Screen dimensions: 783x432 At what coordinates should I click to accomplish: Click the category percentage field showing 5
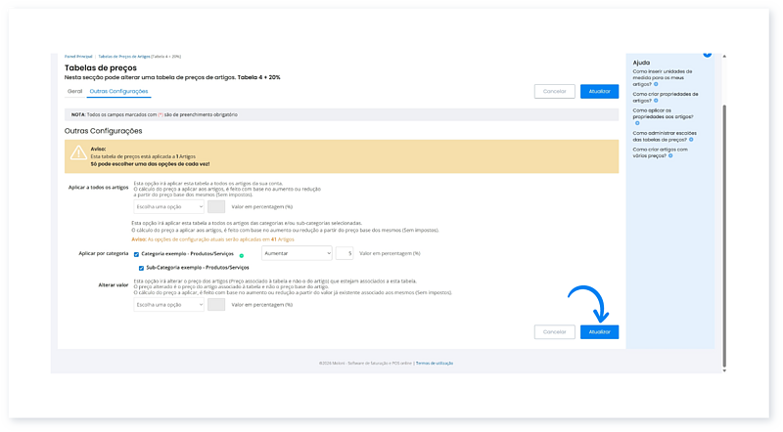[345, 253]
